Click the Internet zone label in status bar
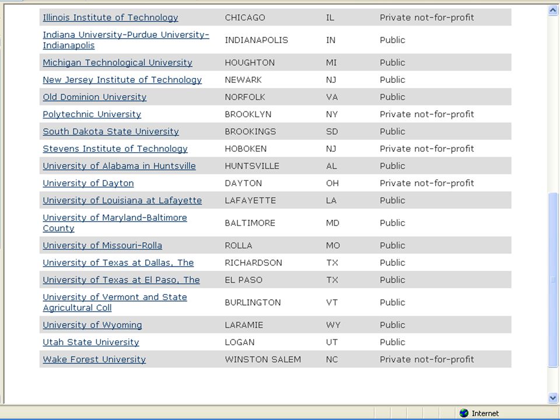 point(485,413)
